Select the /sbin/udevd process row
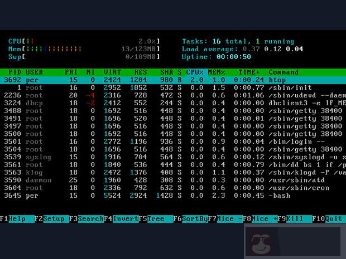Screen dimensions: 346x259 pos(173,95)
